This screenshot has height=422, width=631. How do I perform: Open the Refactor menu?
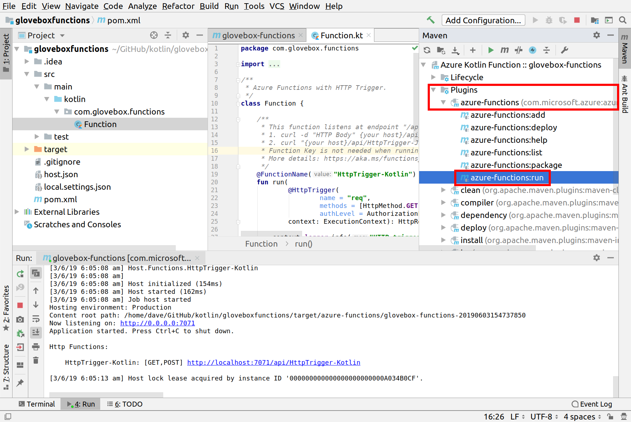point(178,6)
